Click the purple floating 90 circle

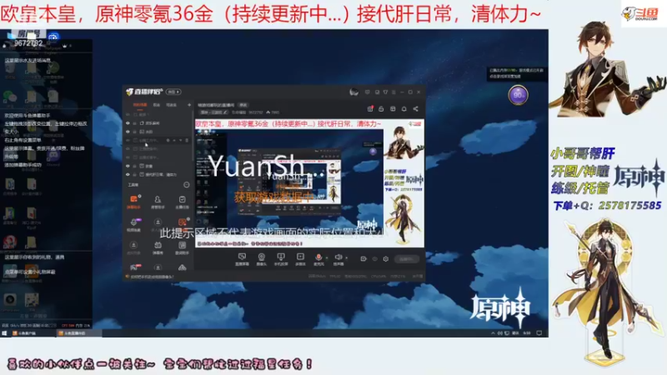point(518,95)
